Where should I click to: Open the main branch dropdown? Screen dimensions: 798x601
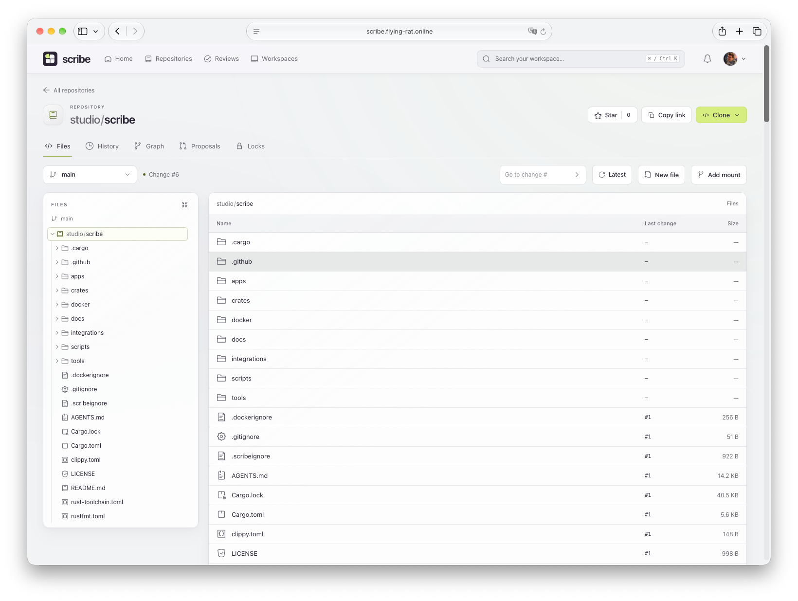click(90, 175)
